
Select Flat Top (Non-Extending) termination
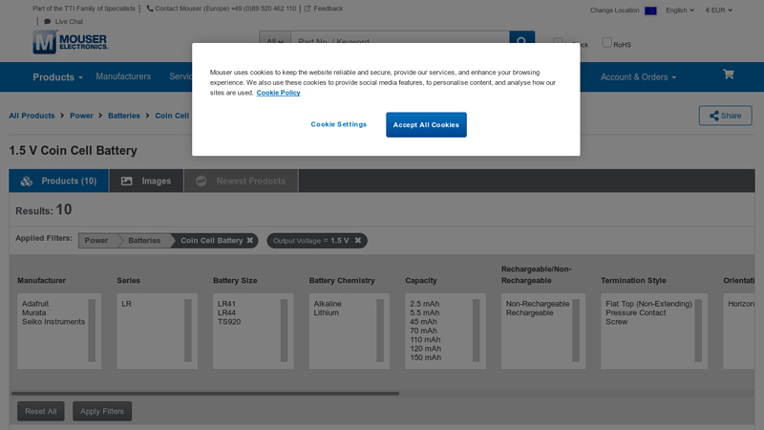coord(648,304)
